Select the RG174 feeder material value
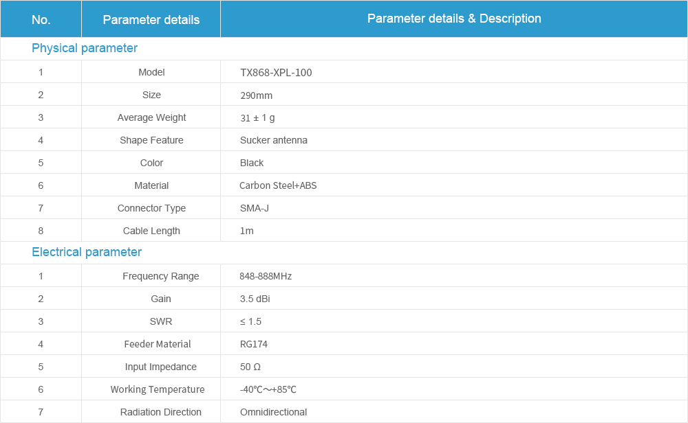 [254, 344]
